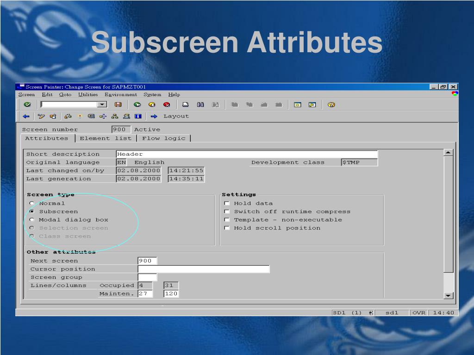The height and width of the screenshot is (355, 474).
Task: Toggle Switch off runtime compress checkbox
Action: [227, 212]
